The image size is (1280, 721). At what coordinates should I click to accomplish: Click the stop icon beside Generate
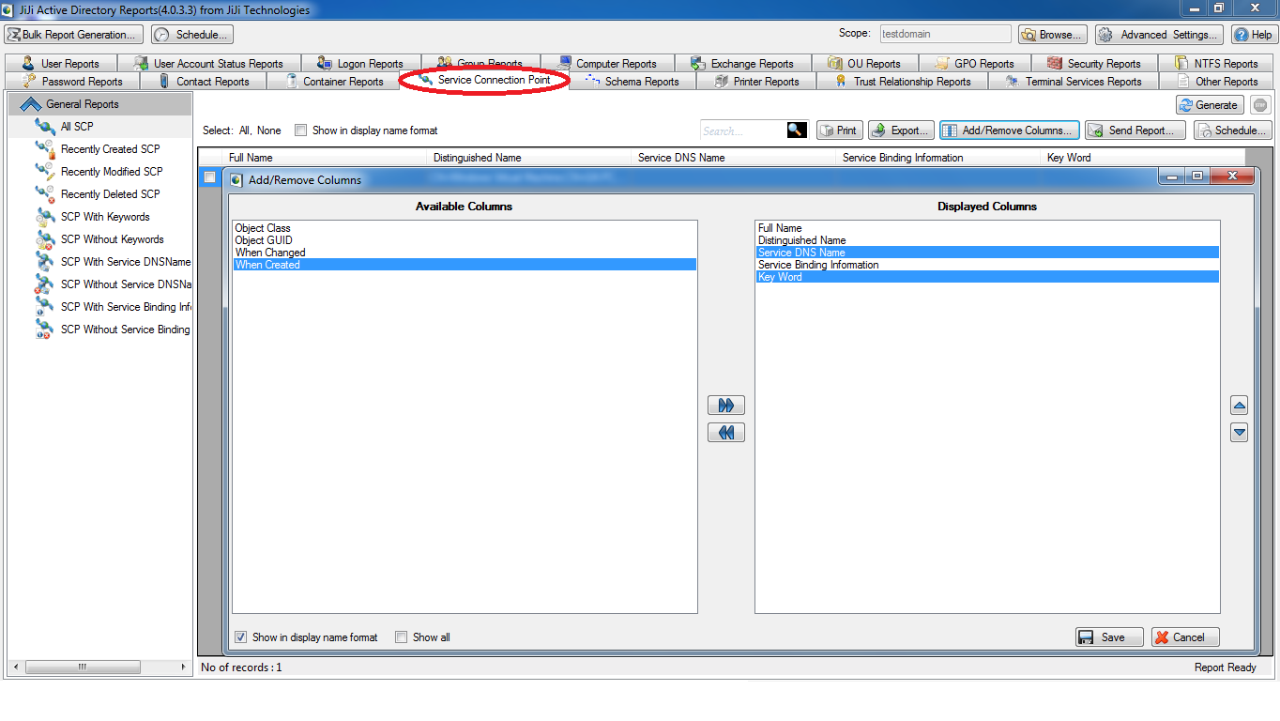tap(1259, 105)
